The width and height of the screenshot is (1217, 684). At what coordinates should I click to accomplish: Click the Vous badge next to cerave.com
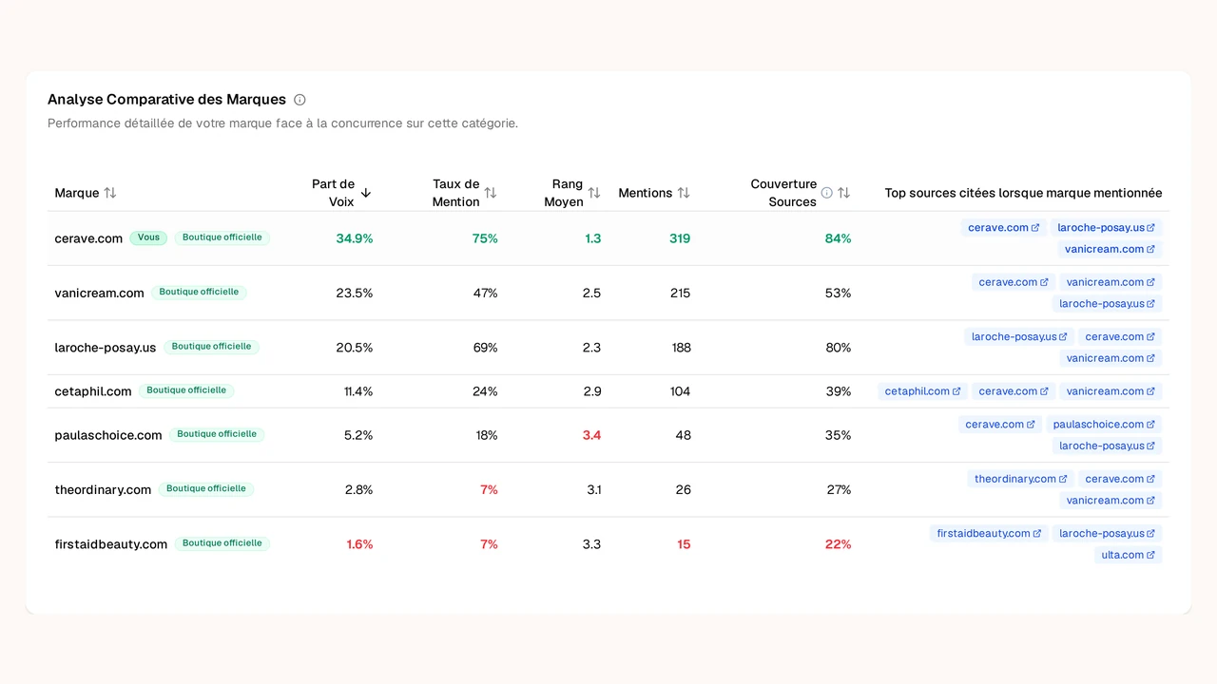coord(148,237)
